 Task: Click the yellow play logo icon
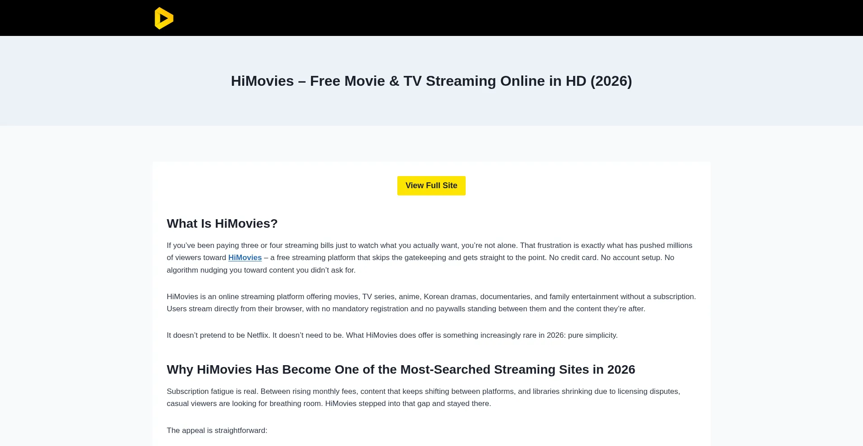tap(164, 18)
